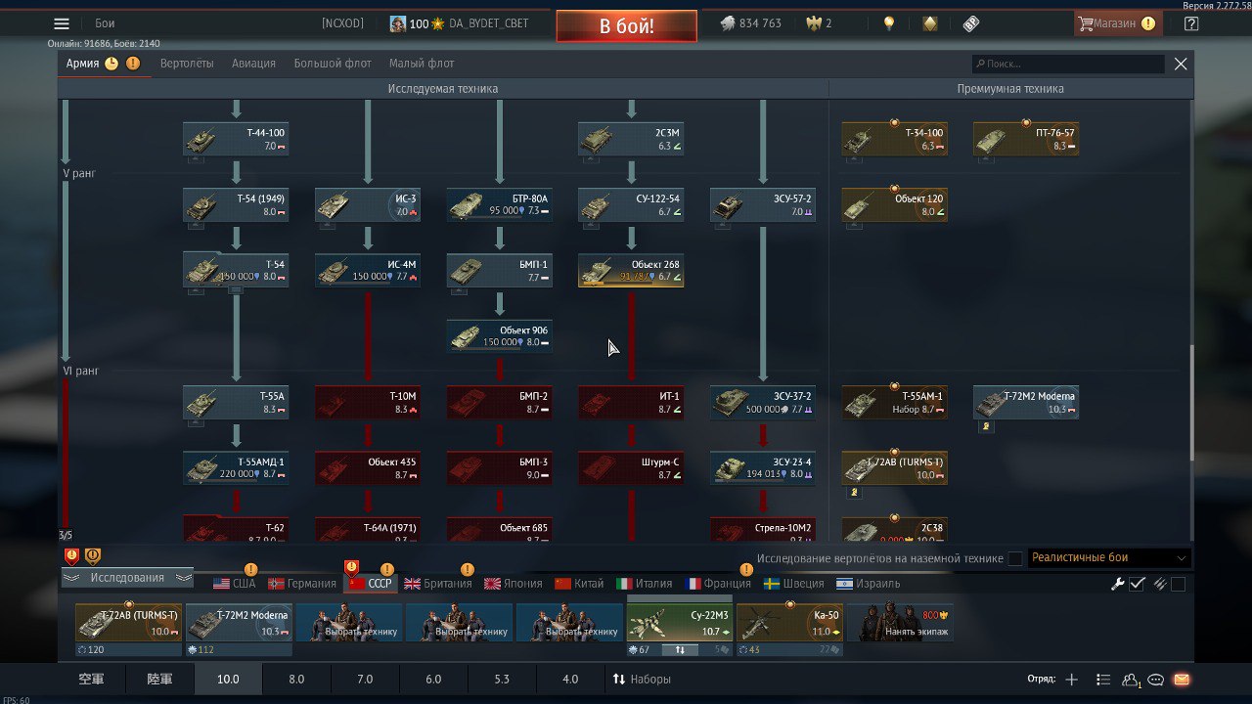1252x704 pixels.
Task: Select the СУ-122-54 vehicle card
Action: tap(631, 205)
